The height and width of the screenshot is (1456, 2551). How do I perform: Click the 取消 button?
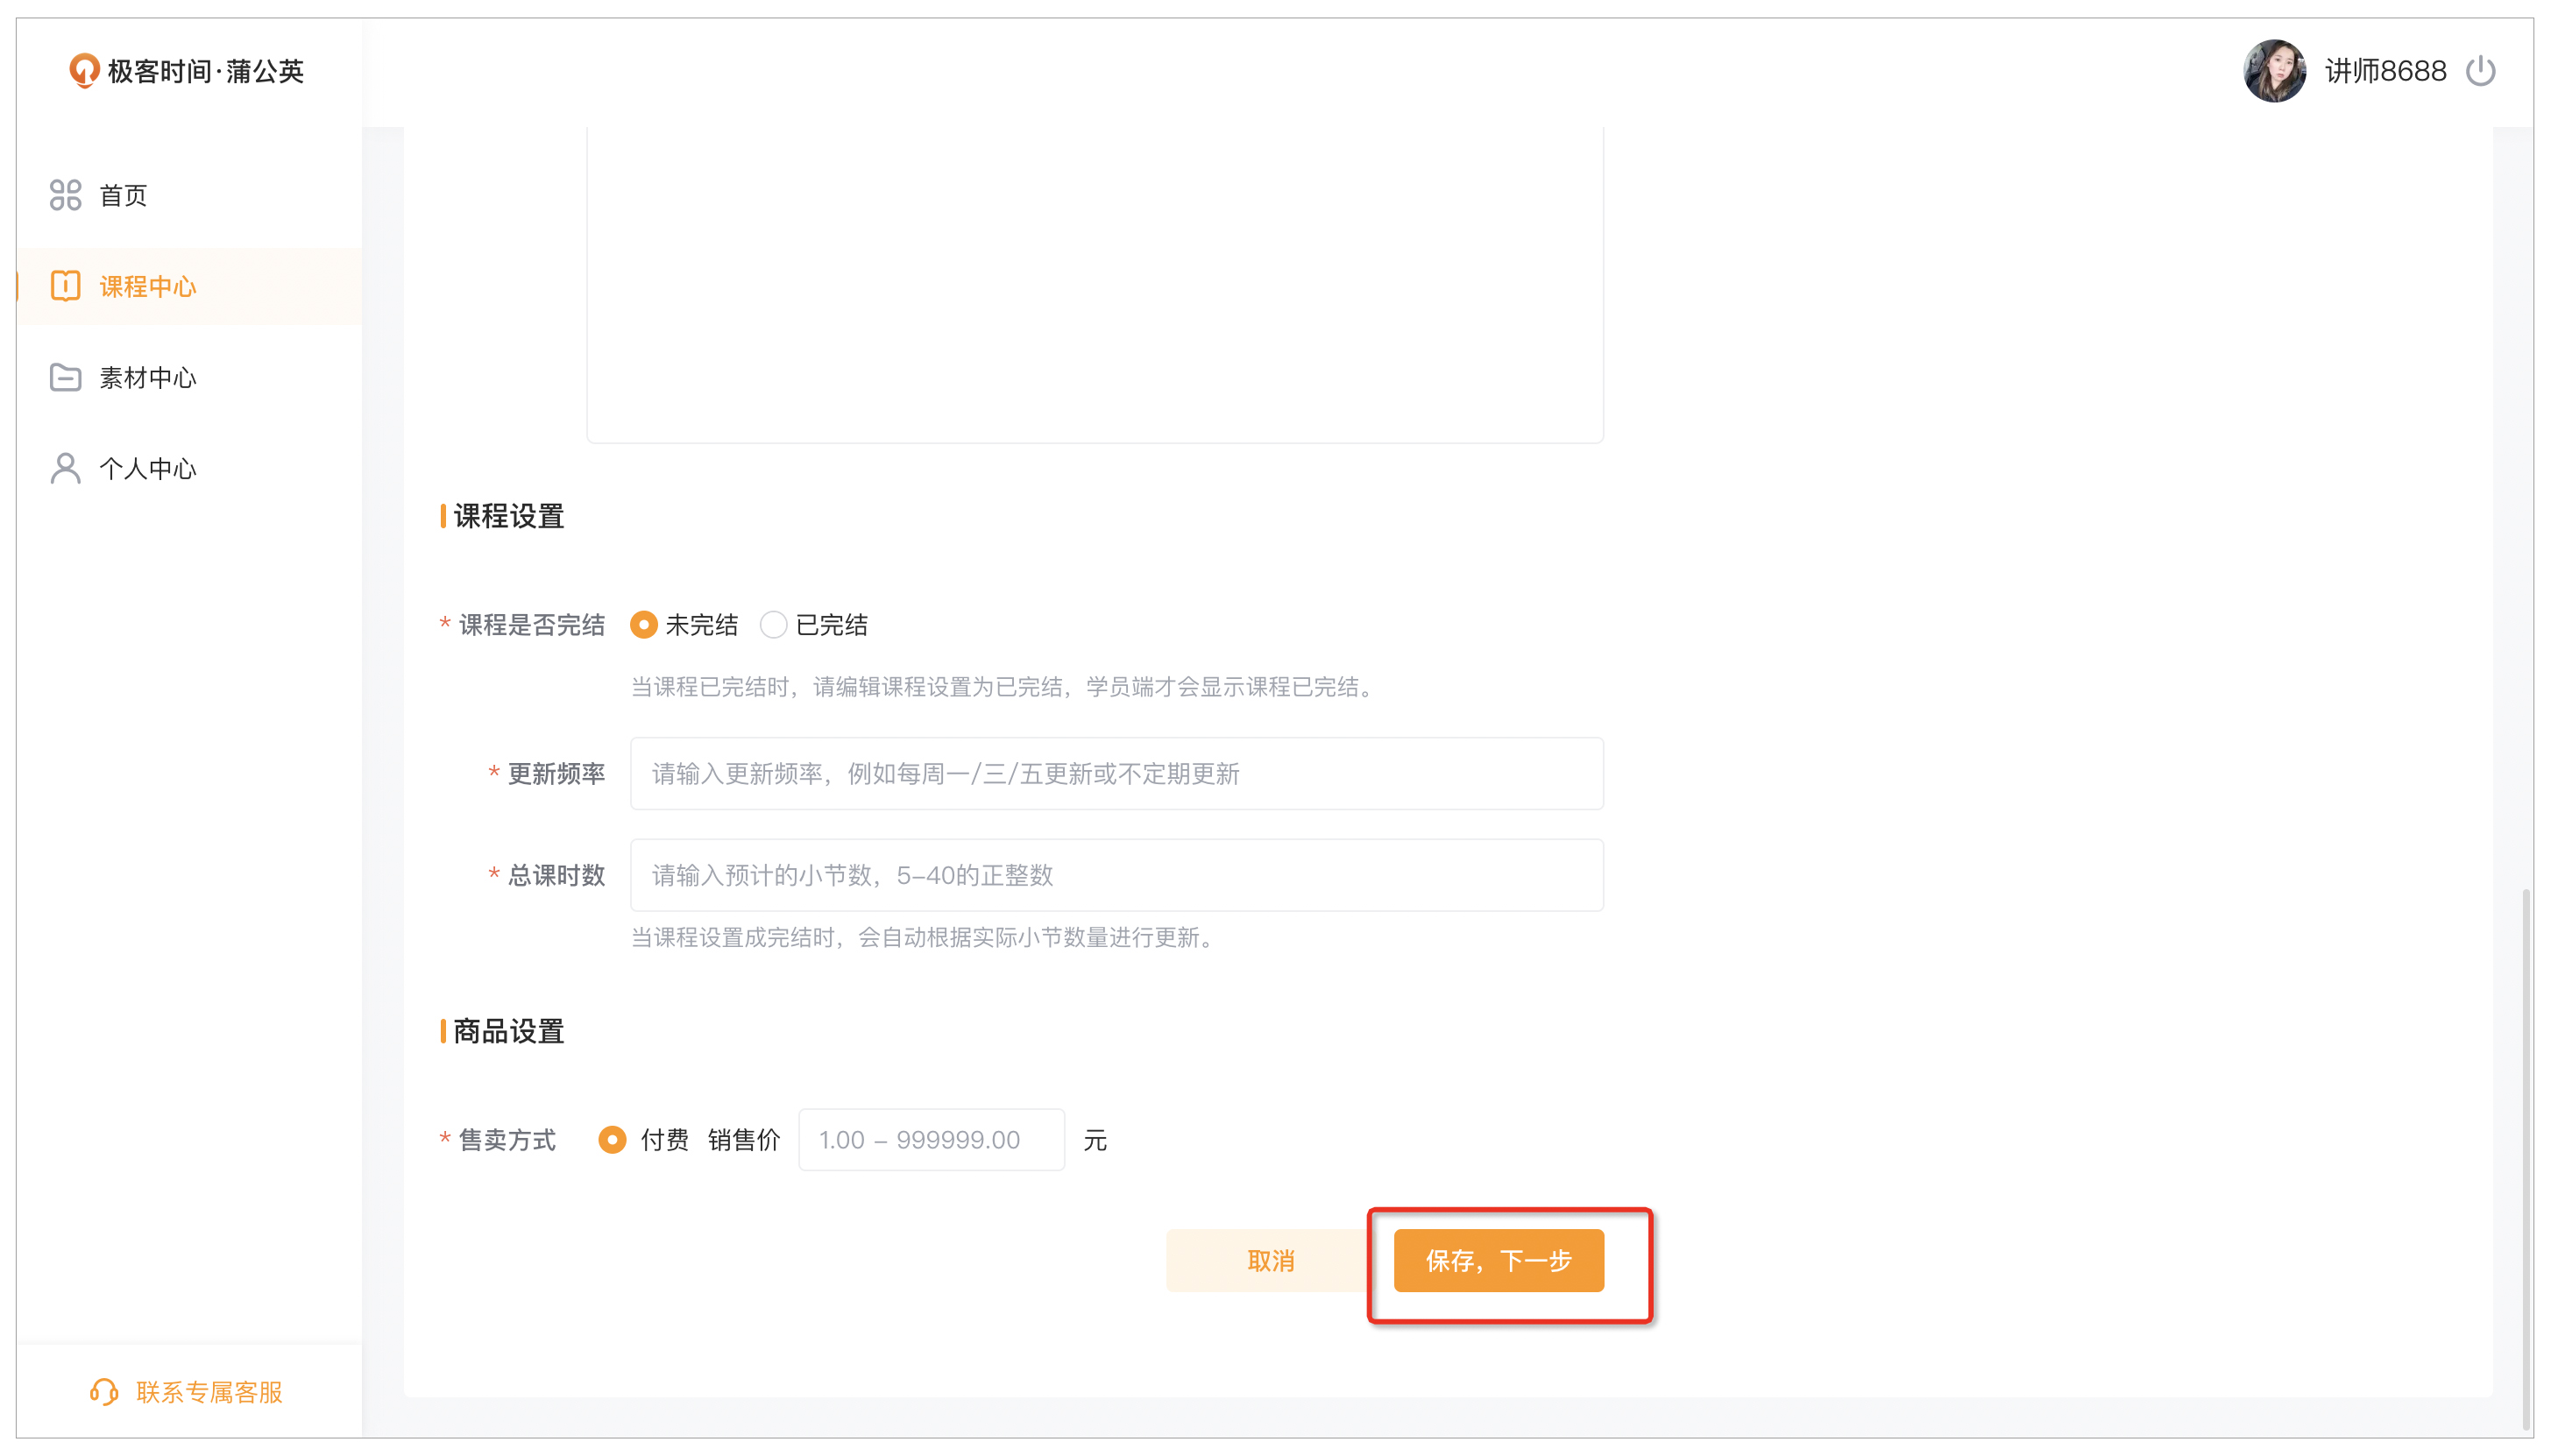(1270, 1260)
